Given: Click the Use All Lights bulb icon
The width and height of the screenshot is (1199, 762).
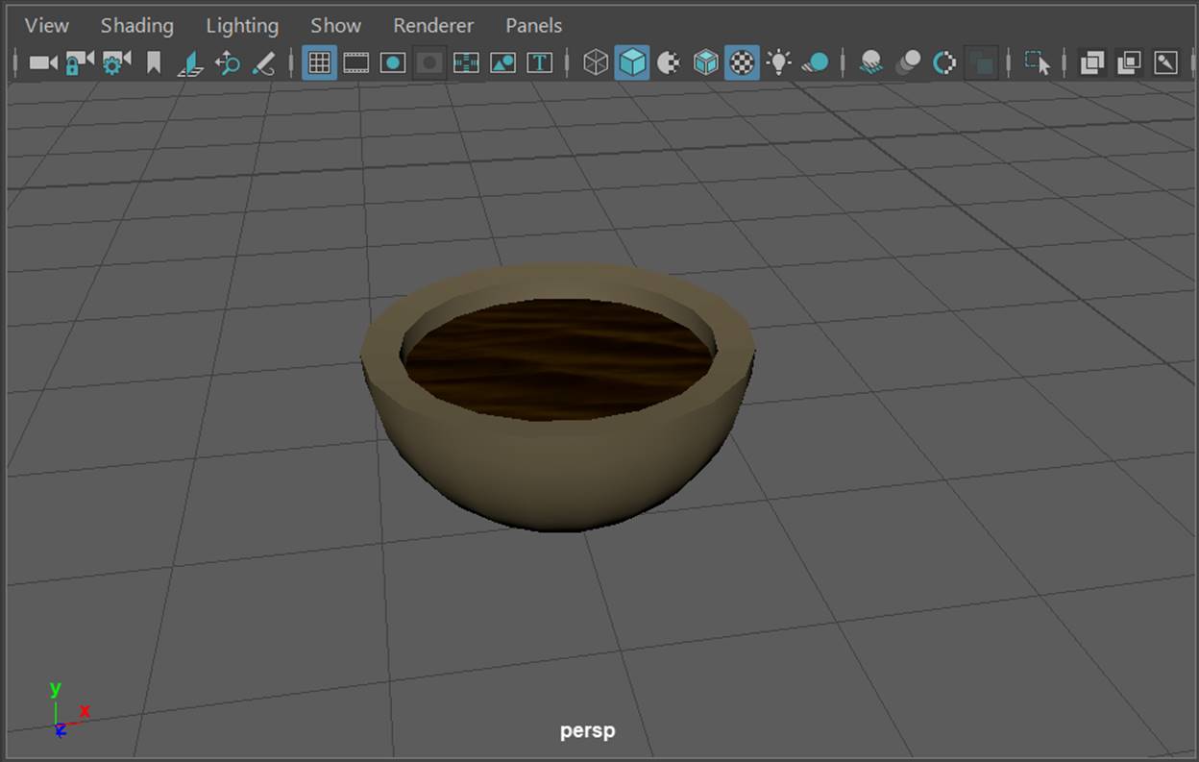Looking at the screenshot, I should point(778,63).
